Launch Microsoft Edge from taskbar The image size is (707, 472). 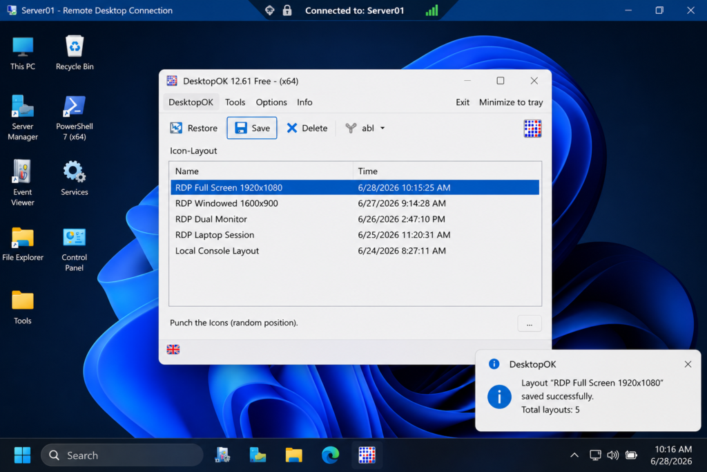coord(330,455)
